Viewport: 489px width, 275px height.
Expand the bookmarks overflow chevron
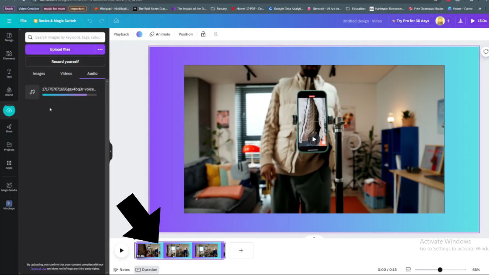click(x=480, y=8)
